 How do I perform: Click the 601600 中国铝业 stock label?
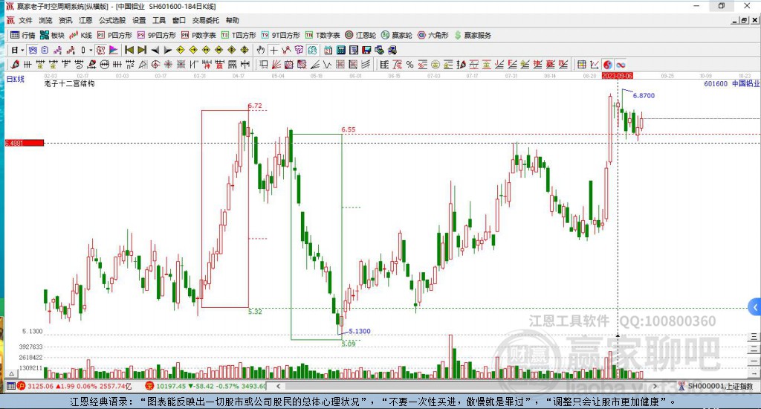point(731,83)
